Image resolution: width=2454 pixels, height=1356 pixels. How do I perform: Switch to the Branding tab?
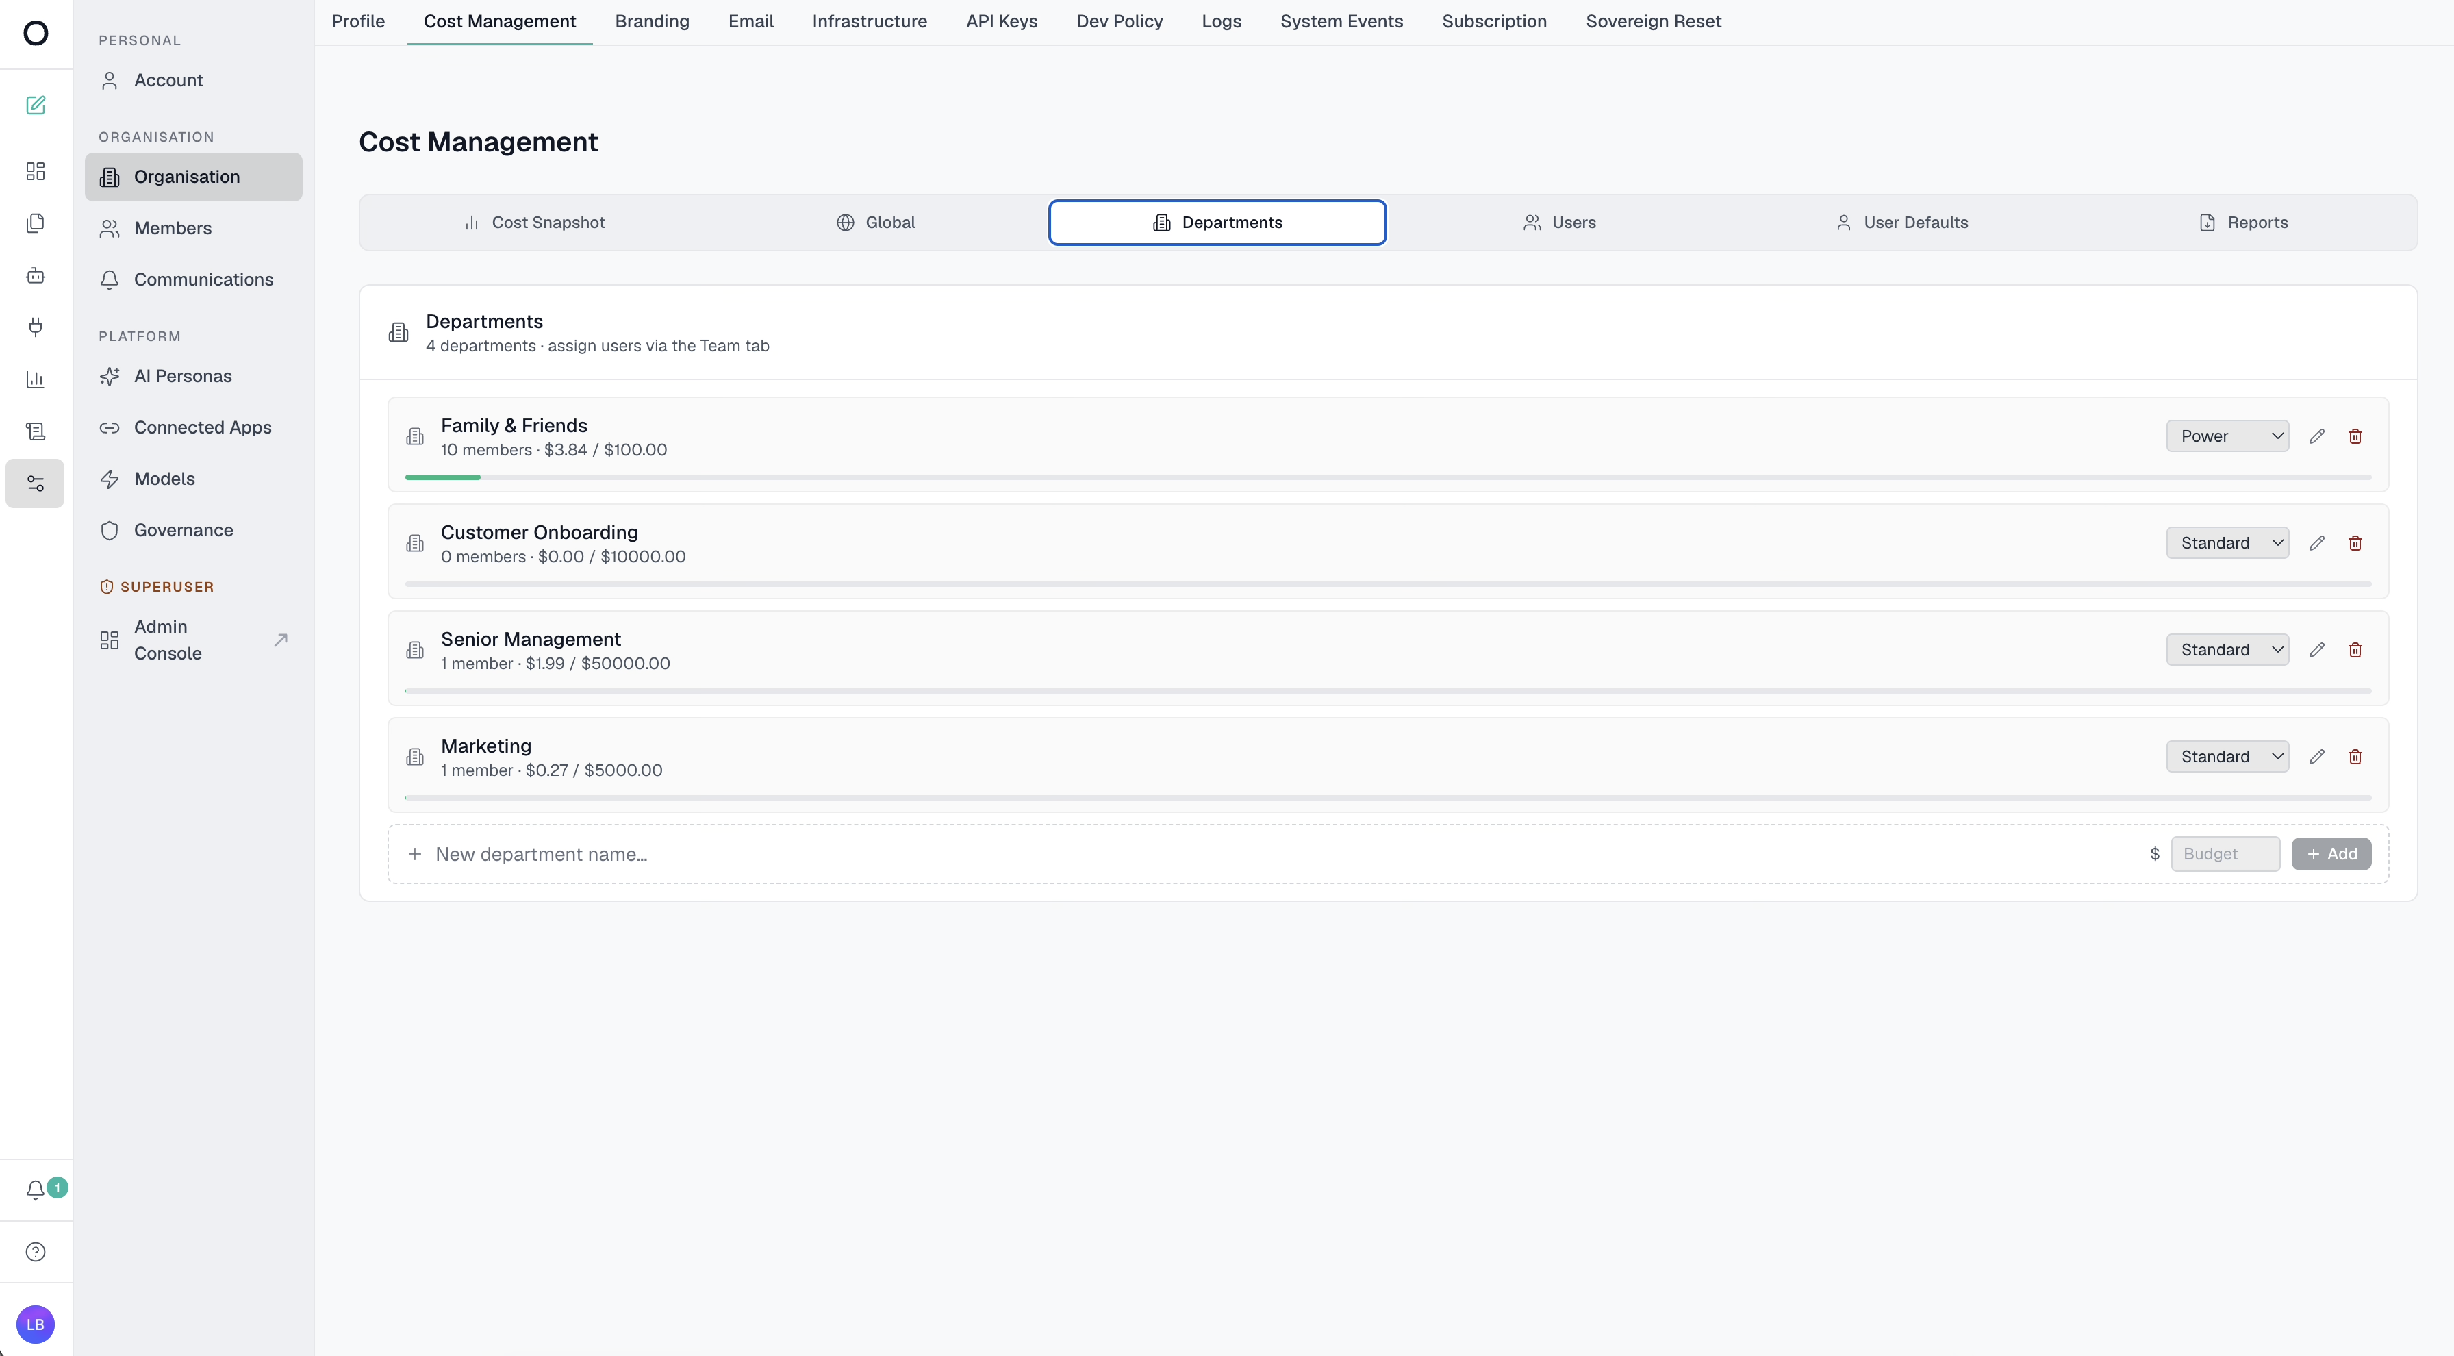(652, 21)
